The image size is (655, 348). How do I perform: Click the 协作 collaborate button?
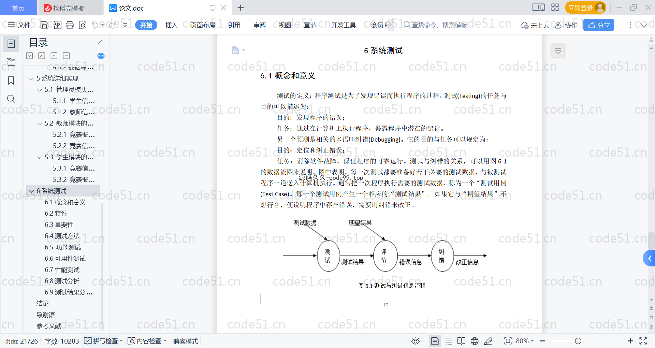566,25
